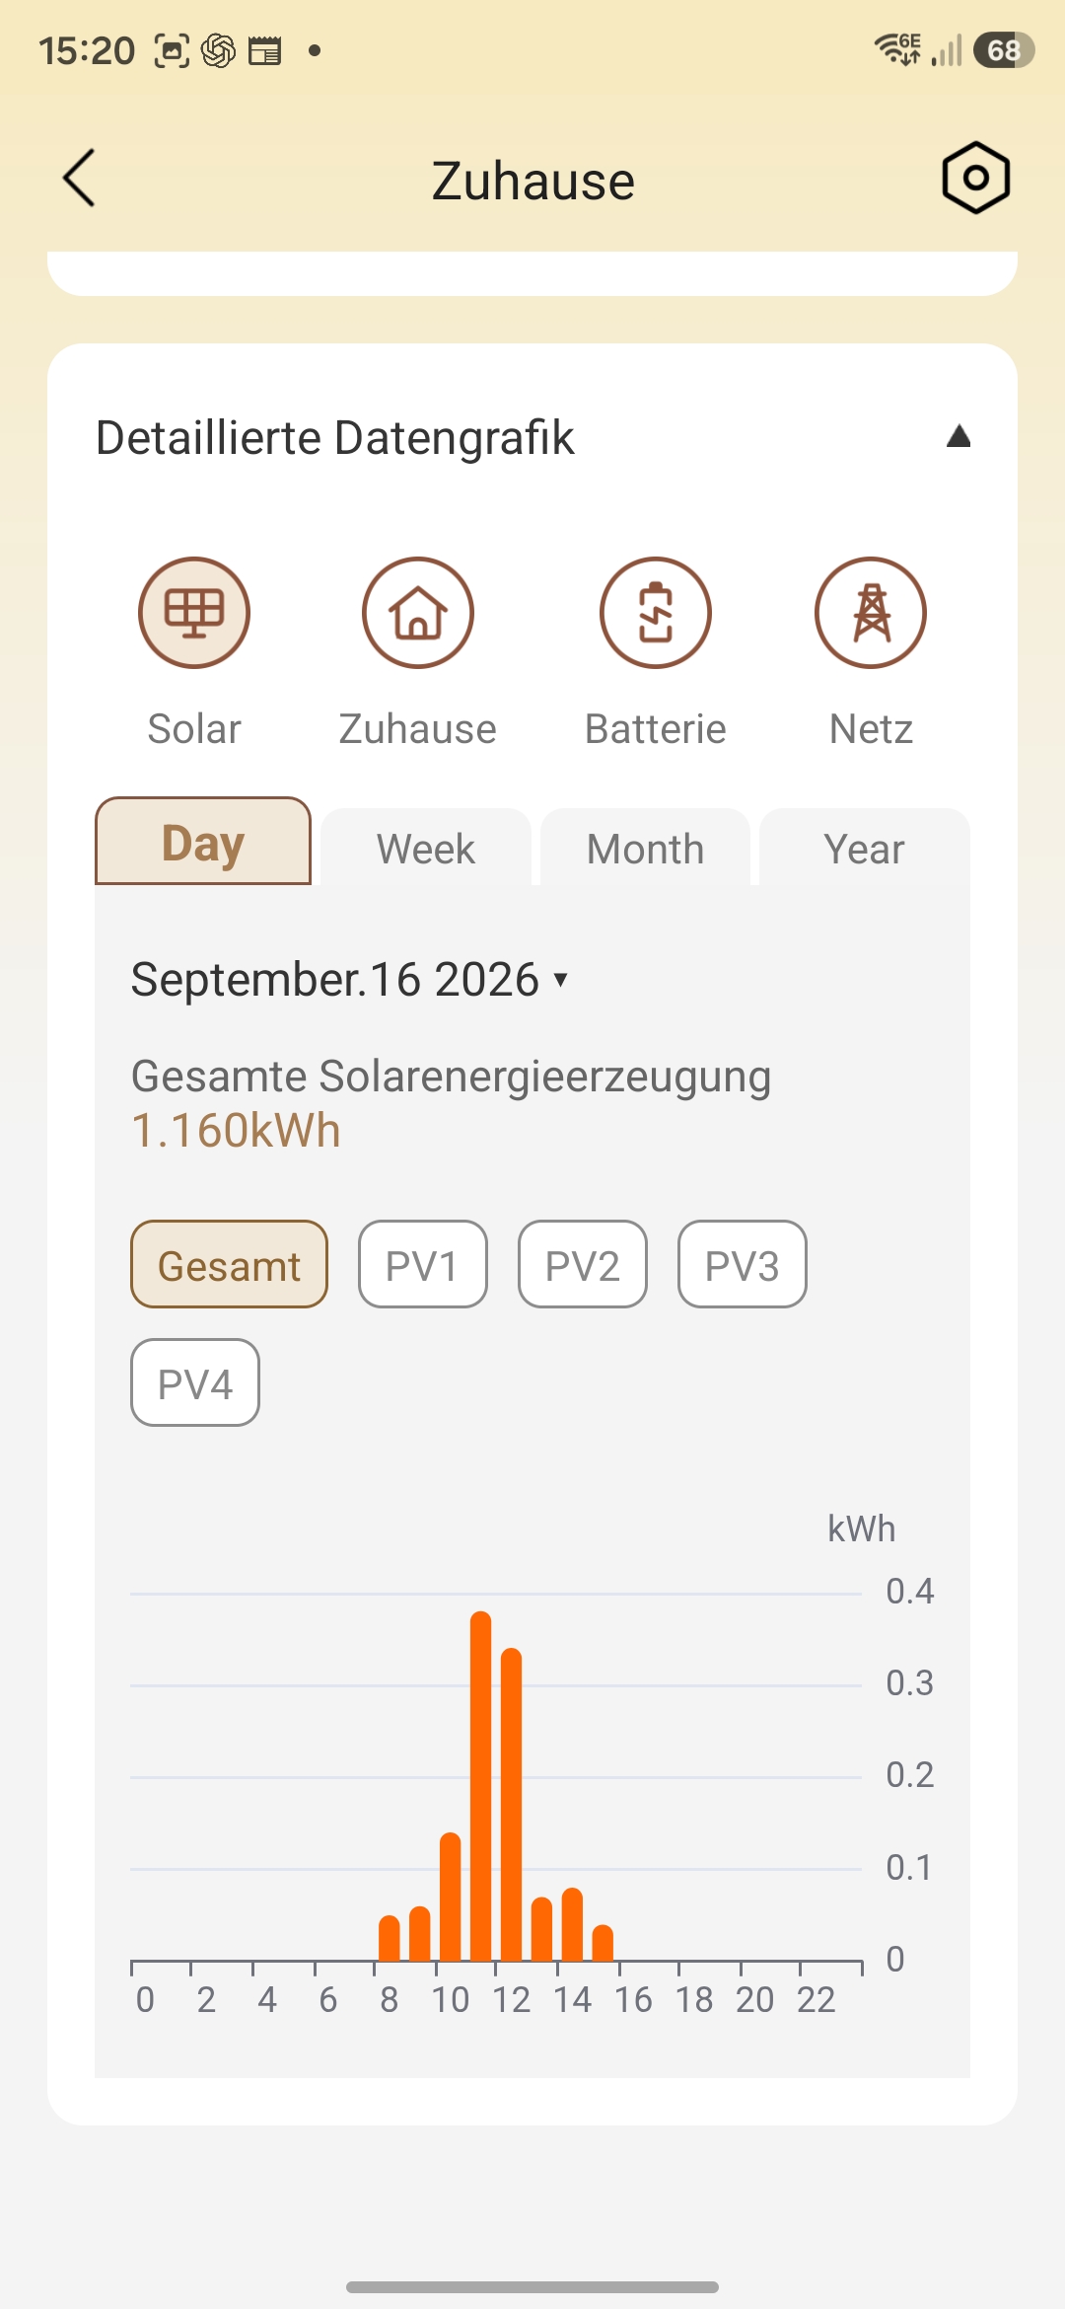Tap the tallest bar in chart
1065x2309 pixels.
coord(481,1786)
